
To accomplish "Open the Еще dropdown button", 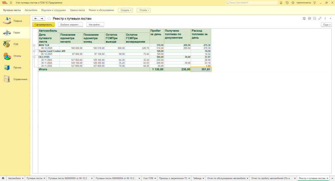I will tap(326, 25).
